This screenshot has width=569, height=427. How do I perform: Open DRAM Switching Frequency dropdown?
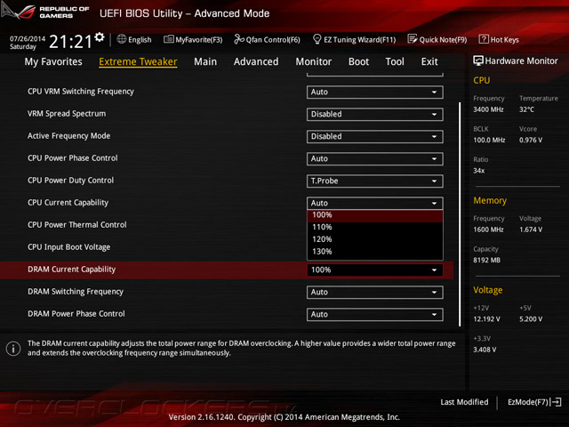(x=375, y=293)
